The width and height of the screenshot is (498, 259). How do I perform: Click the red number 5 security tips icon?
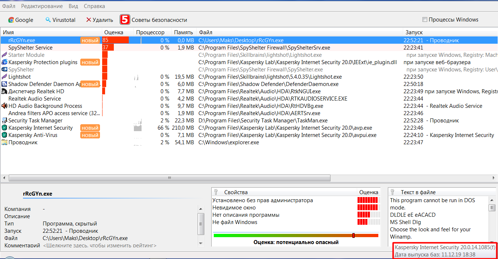[125, 20]
